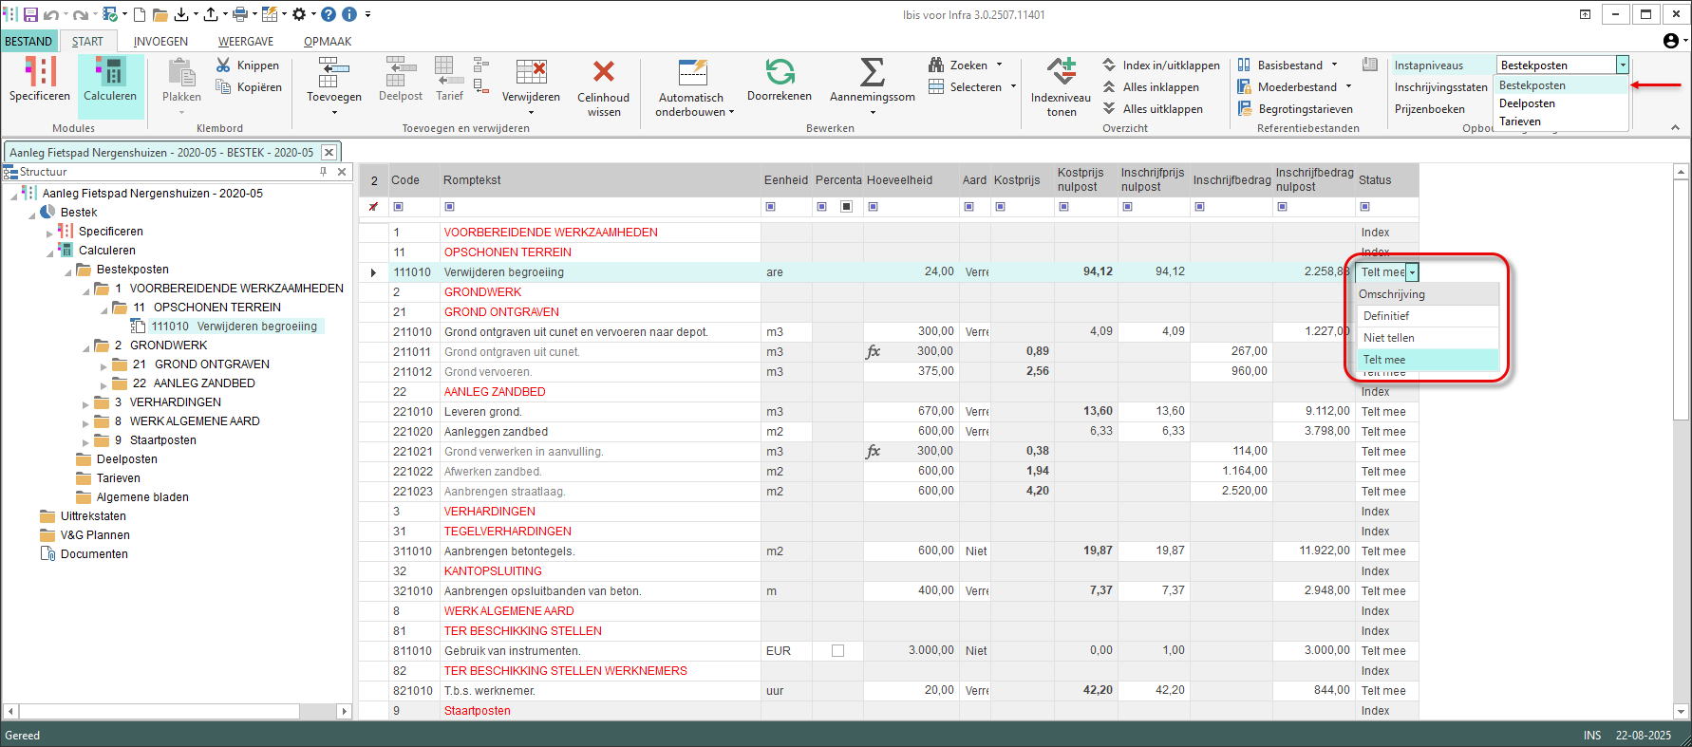1692x747 pixels.
Task: Open the Aannemingssom sigma tool
Action: pos(872,73)
